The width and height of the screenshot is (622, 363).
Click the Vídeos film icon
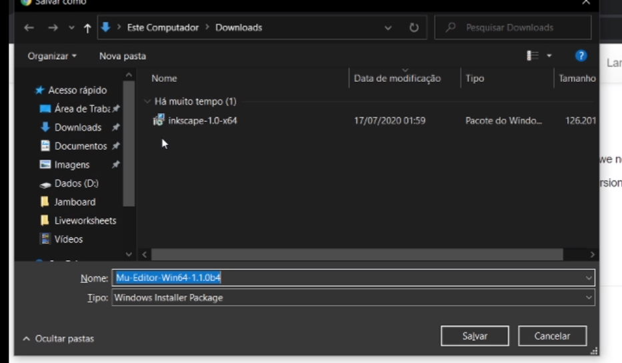coord(45,238)
